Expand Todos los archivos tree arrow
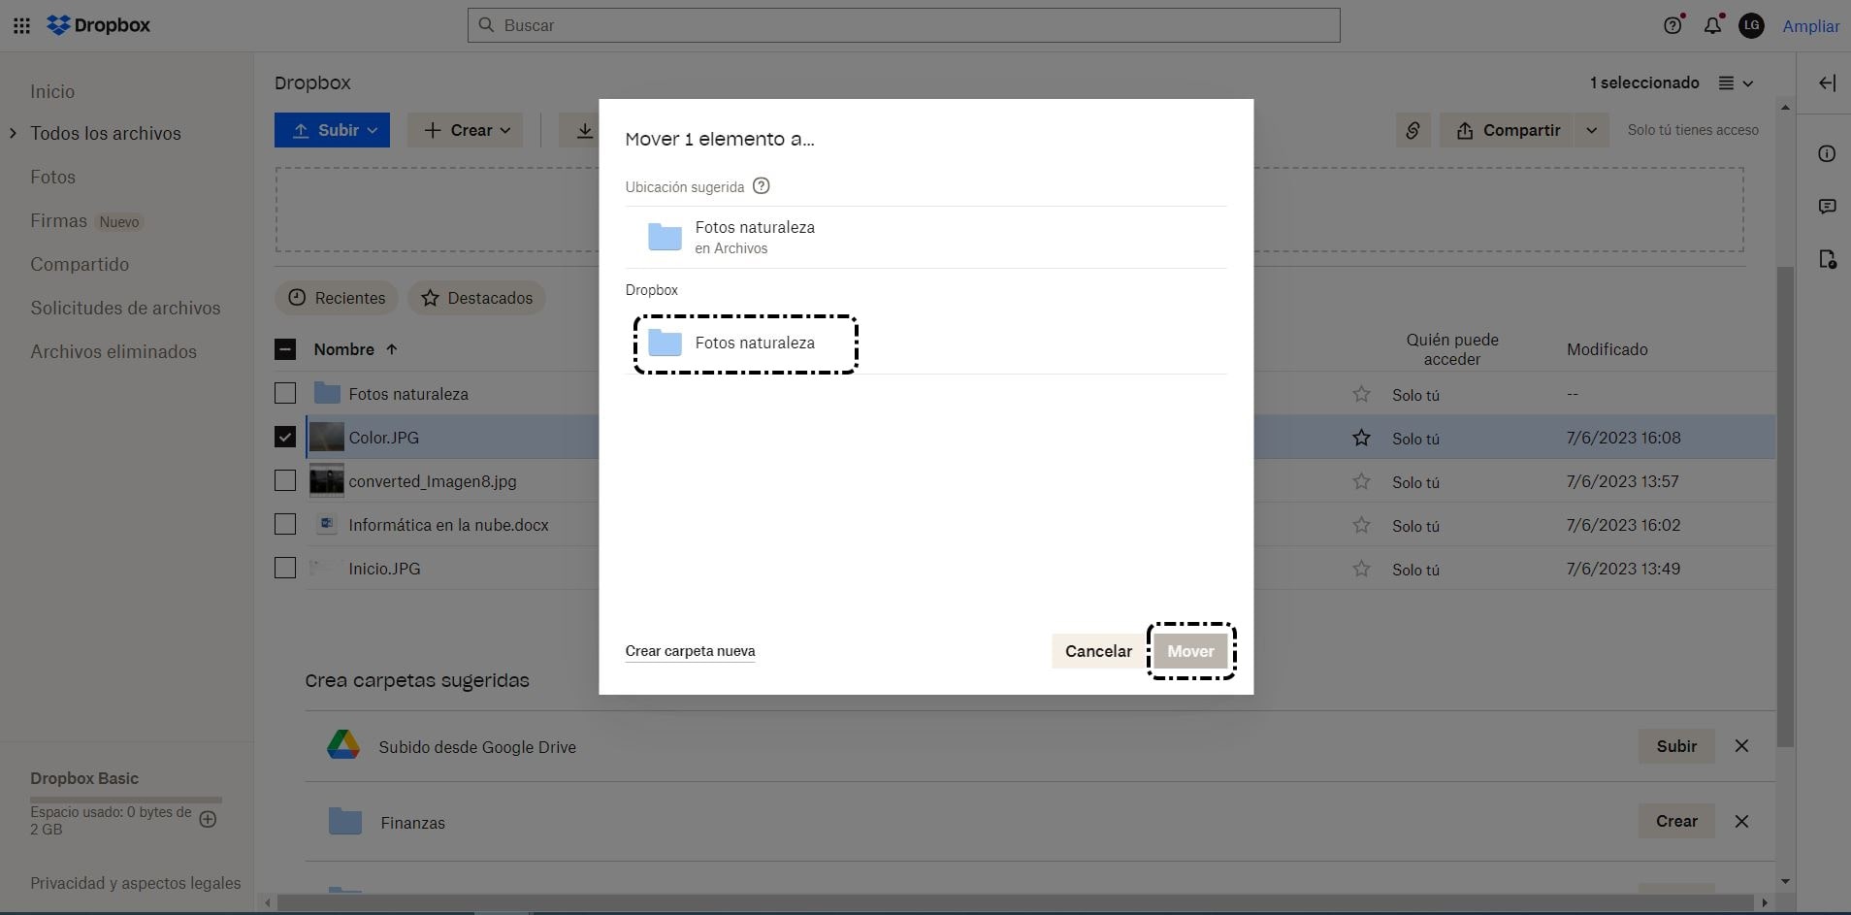The width and height of the screenshot is (1851, 915). [x=13, y=133]
